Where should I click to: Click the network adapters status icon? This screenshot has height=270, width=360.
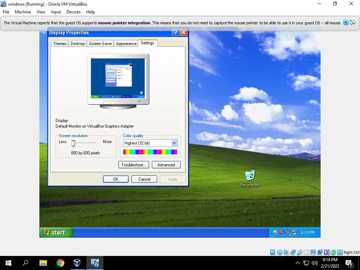point(293,252)
